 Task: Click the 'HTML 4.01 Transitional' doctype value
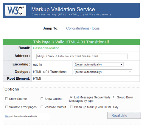[x=50, y=72]
